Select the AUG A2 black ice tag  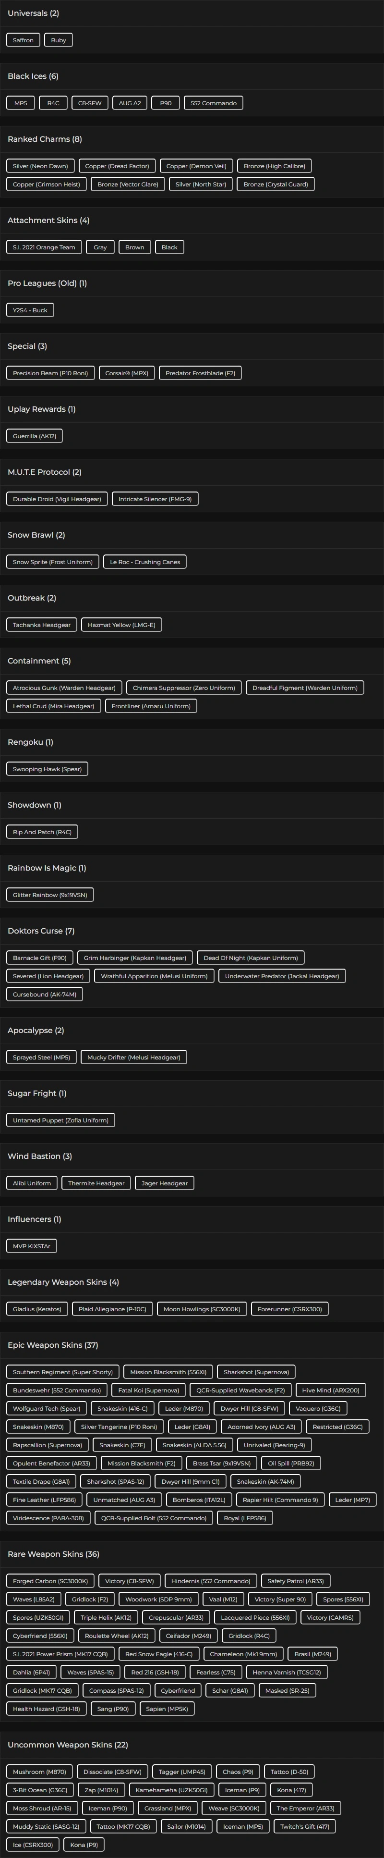pos(130,103)
